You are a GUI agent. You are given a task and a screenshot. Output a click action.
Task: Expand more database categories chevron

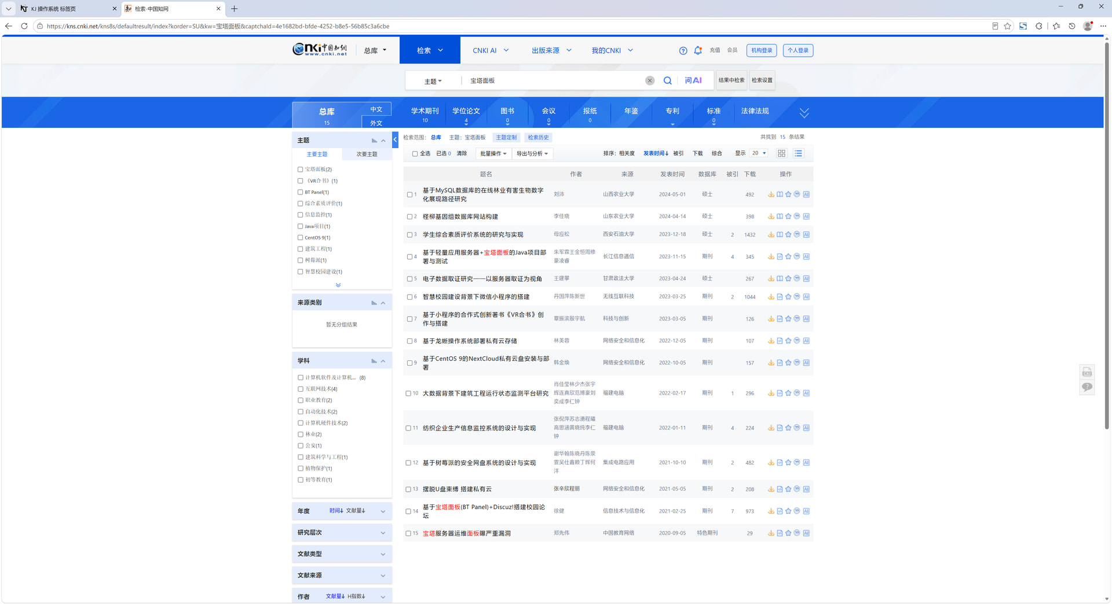pos(804,113)
